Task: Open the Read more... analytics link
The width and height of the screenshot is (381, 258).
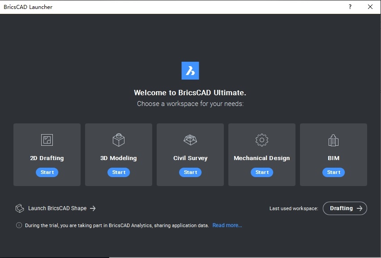Action: (227, 225)
